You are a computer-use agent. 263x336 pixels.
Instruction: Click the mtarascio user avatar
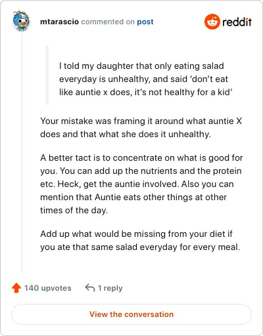[x=21, y=21]
